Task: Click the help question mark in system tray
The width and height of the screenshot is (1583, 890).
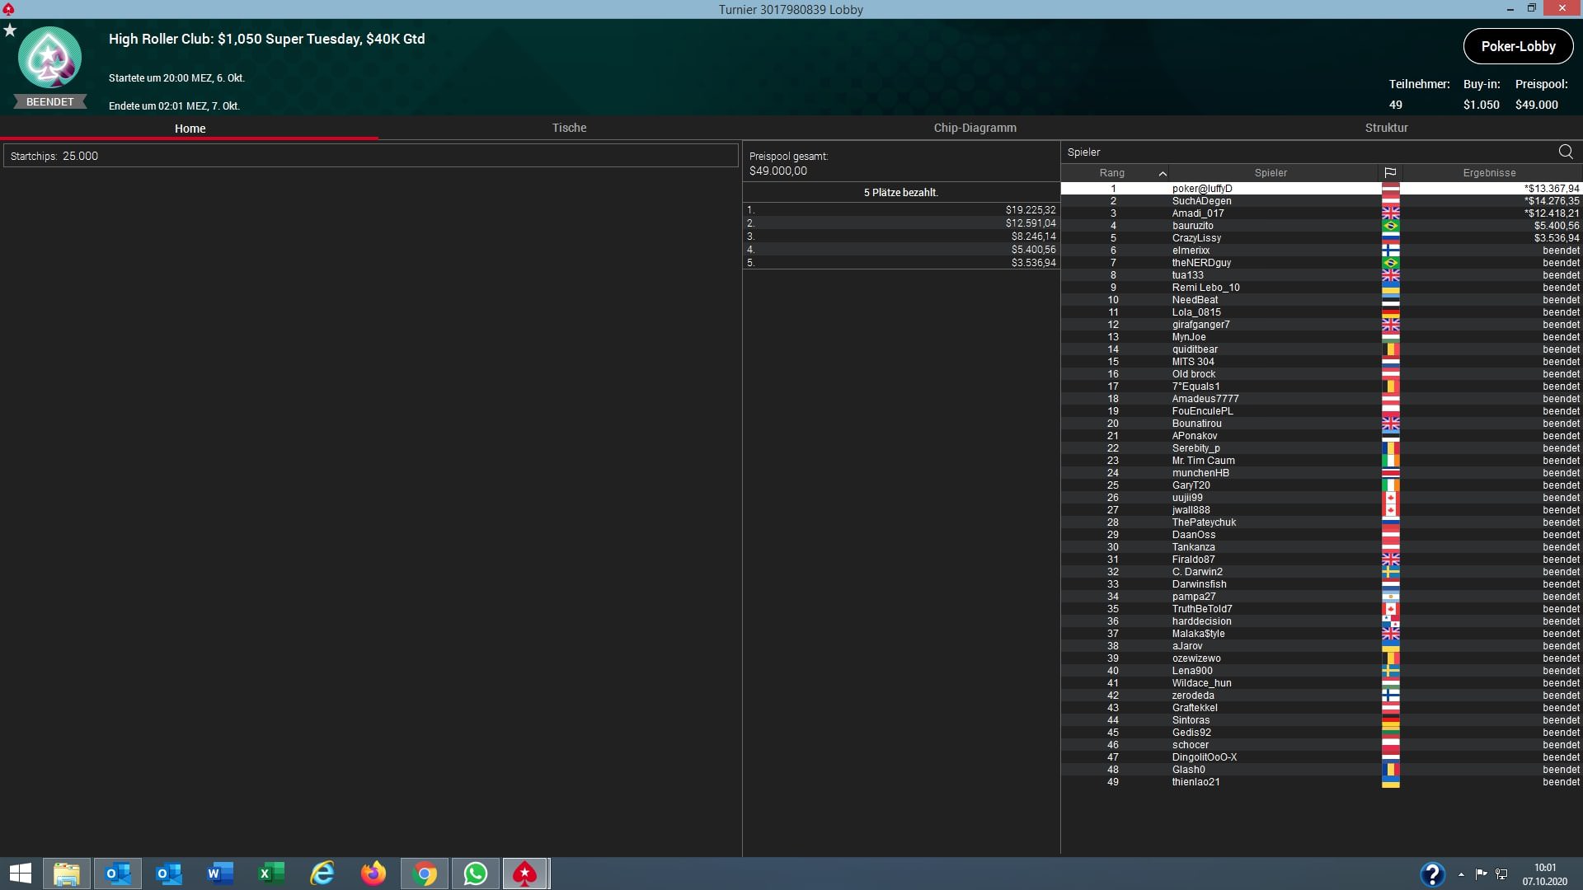Action: point(1432,874)
